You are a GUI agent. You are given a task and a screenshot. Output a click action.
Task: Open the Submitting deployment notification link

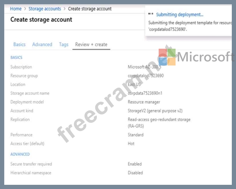pyautogui.click(x=180, y=14)
